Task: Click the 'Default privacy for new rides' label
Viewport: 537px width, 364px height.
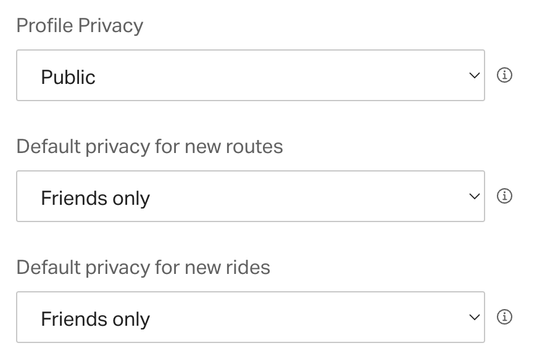Action: point(143,267)
